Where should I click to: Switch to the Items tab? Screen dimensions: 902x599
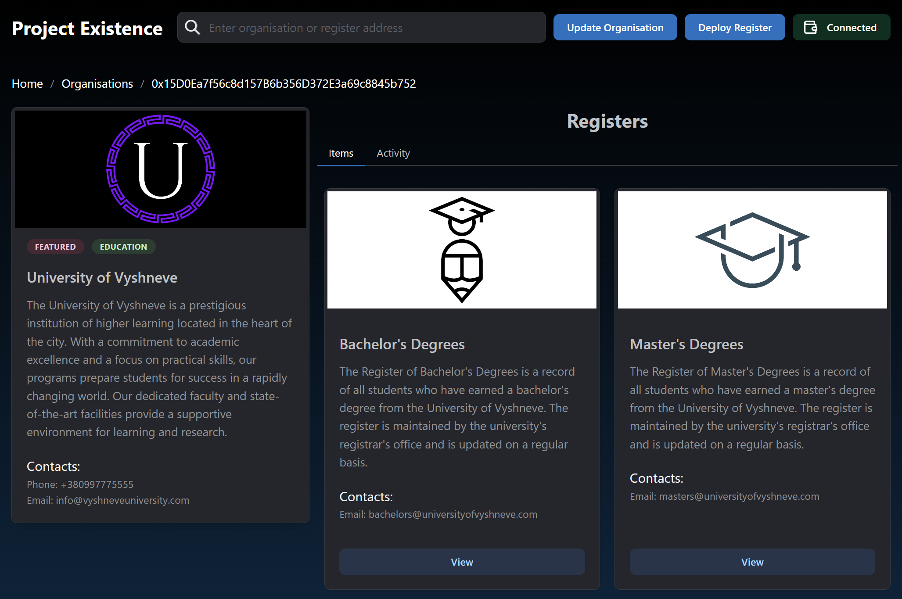click(x=341, y=154)
